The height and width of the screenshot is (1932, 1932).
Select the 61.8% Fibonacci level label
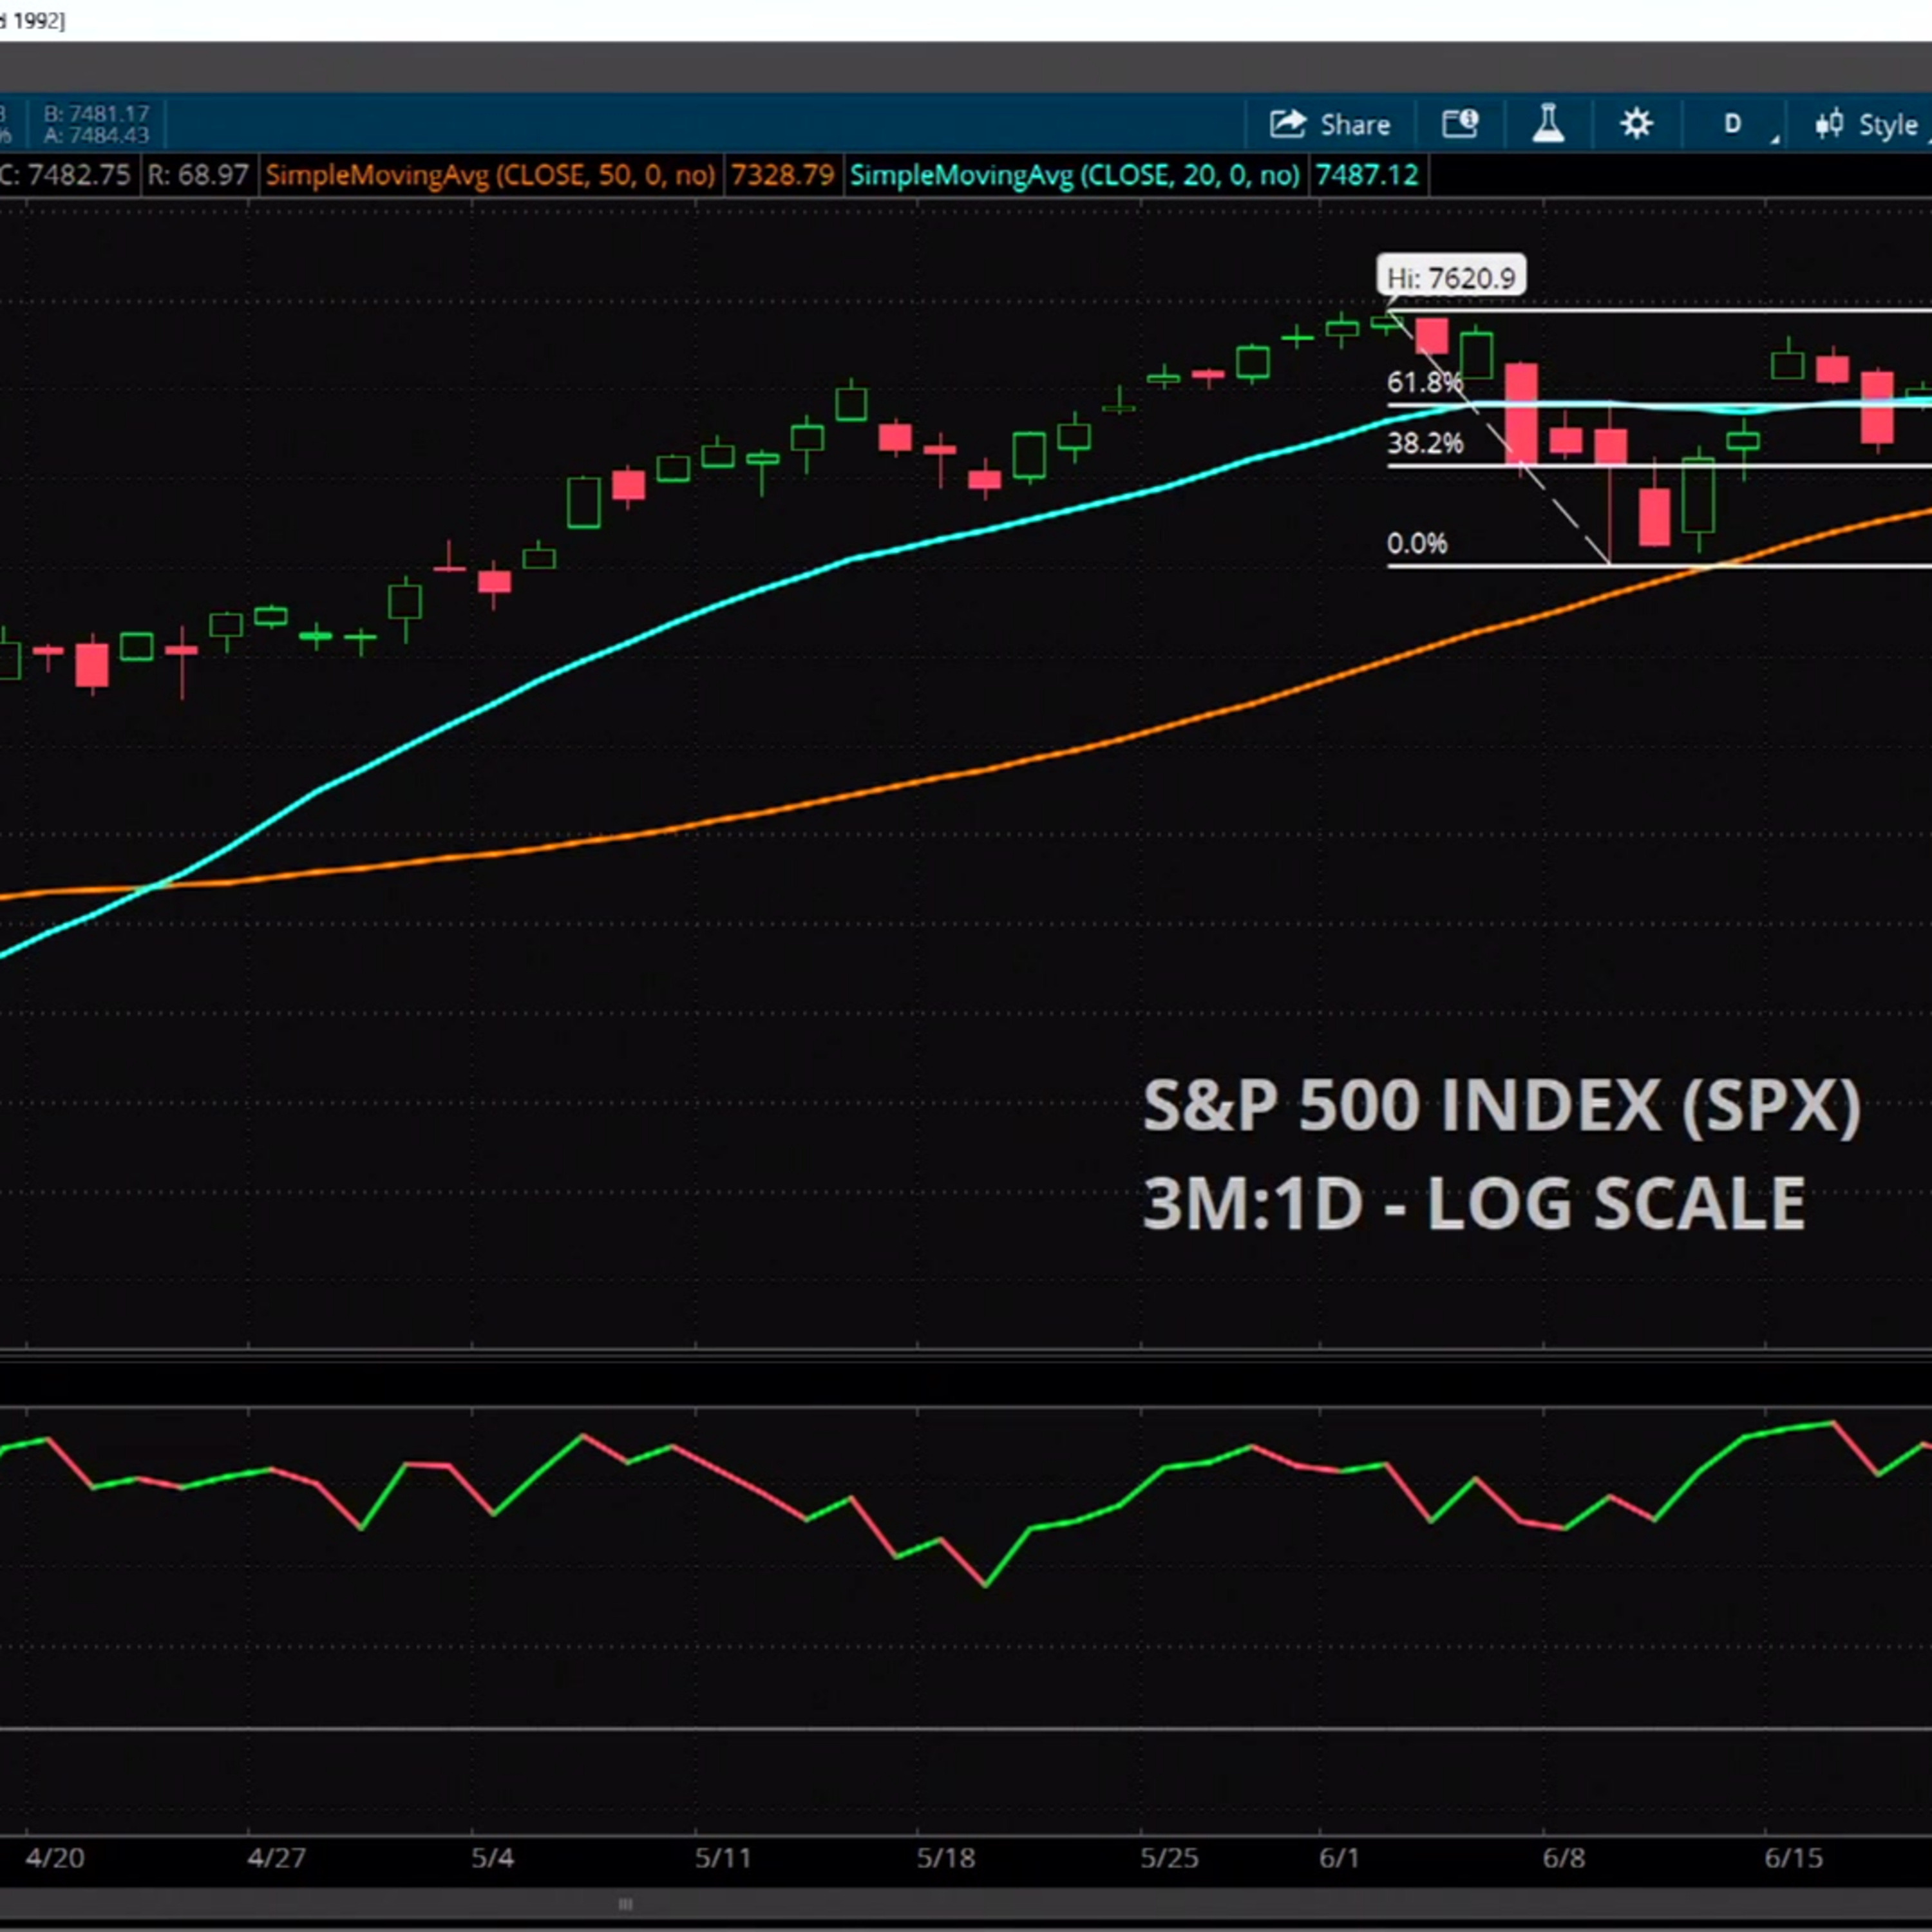point(1425,382)
